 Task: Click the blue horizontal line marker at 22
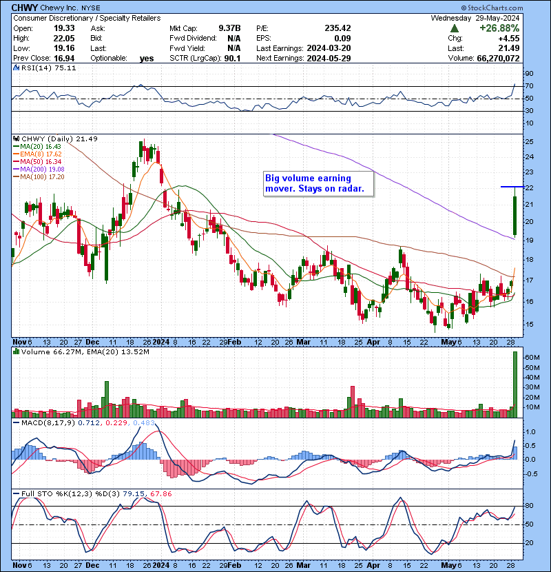pyautogui.click(x=512, y=187)
